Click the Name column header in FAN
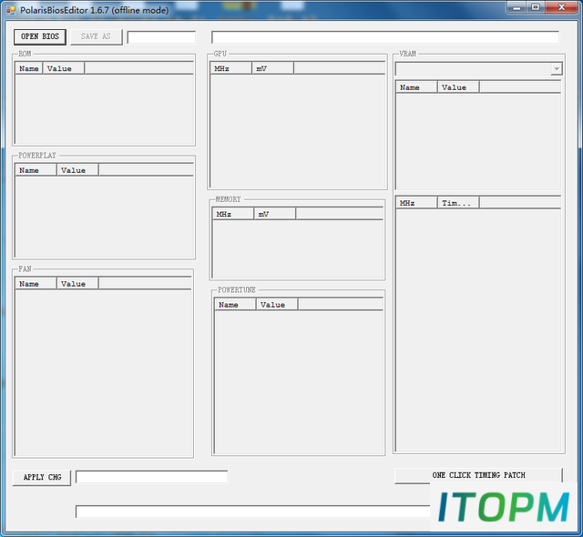 pos(36,284)
